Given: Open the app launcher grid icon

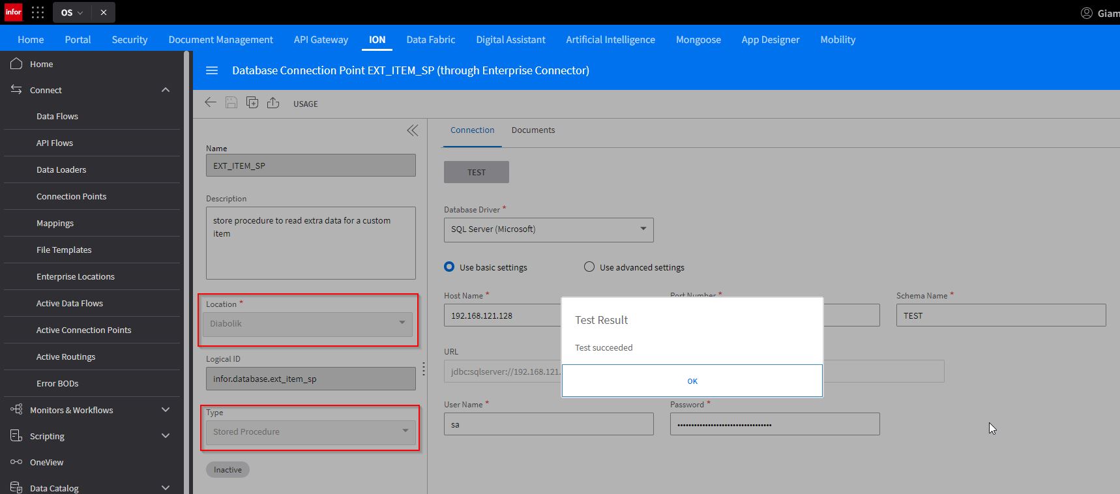Looking at the screenshot, I should [38, 12].
